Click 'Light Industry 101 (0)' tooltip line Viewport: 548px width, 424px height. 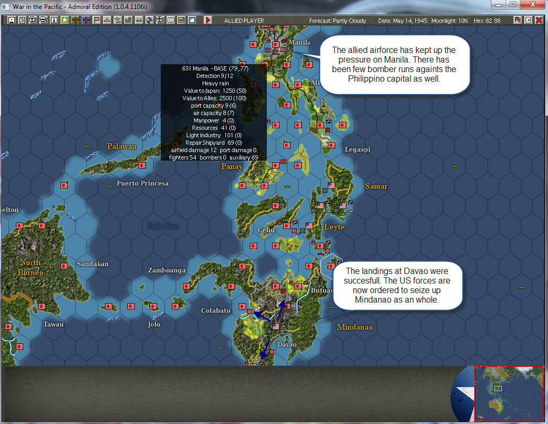pyautogui.click(x=214, y=135)
